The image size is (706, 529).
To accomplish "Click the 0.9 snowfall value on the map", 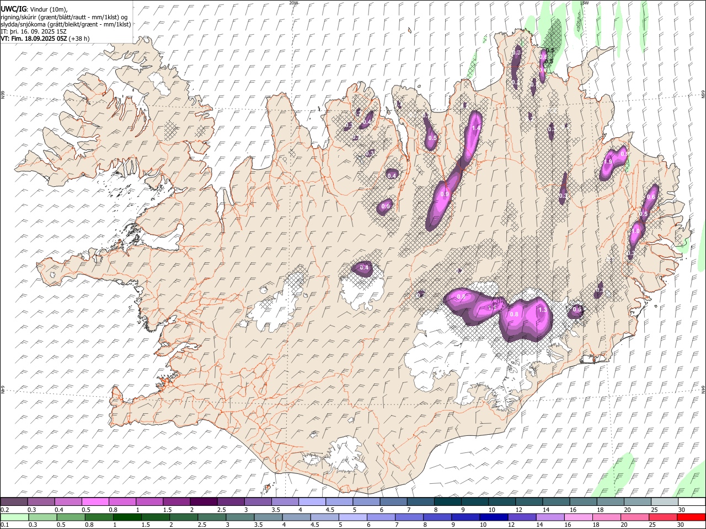I will (x=445, y=194).
